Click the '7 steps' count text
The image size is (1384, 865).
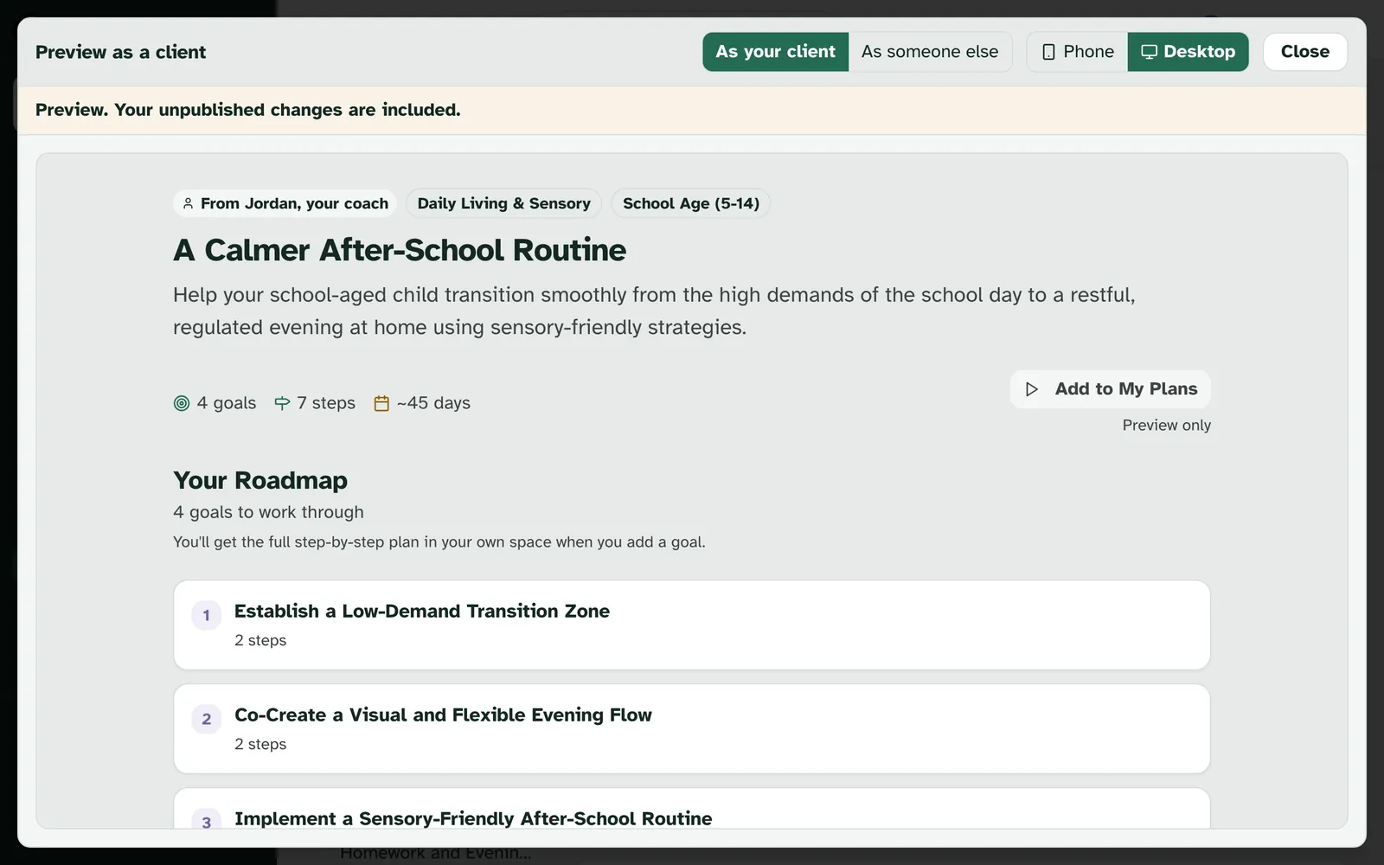point(326,403)
